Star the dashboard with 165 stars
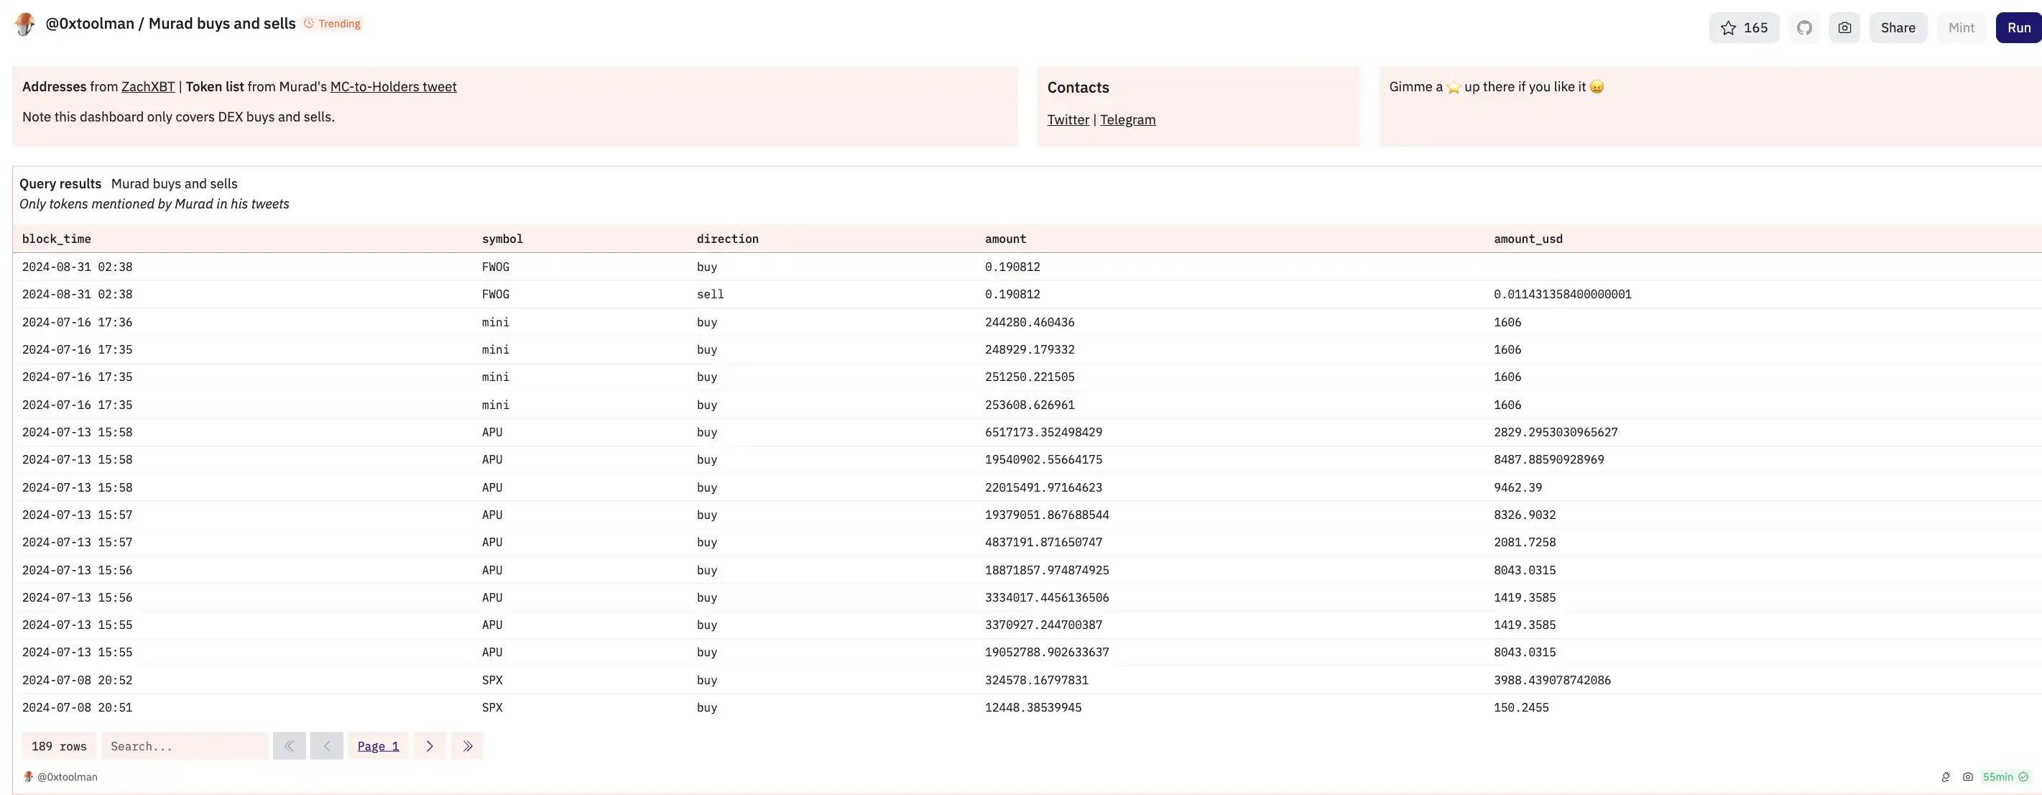Image resolution: width=2042 pixels, height=795 pixels. [1743, 28]
